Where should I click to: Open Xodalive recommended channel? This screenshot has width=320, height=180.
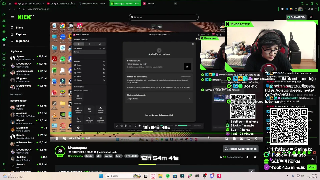pos(28,158)
